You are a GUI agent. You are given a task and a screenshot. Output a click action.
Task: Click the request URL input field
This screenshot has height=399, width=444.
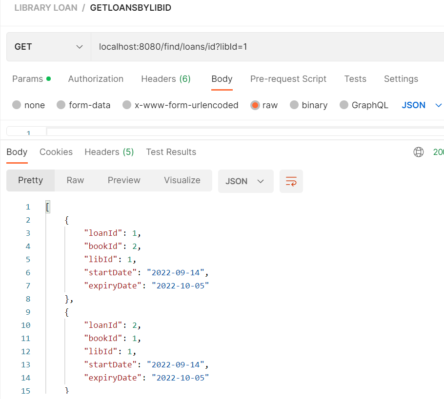[x=267, y=47]
